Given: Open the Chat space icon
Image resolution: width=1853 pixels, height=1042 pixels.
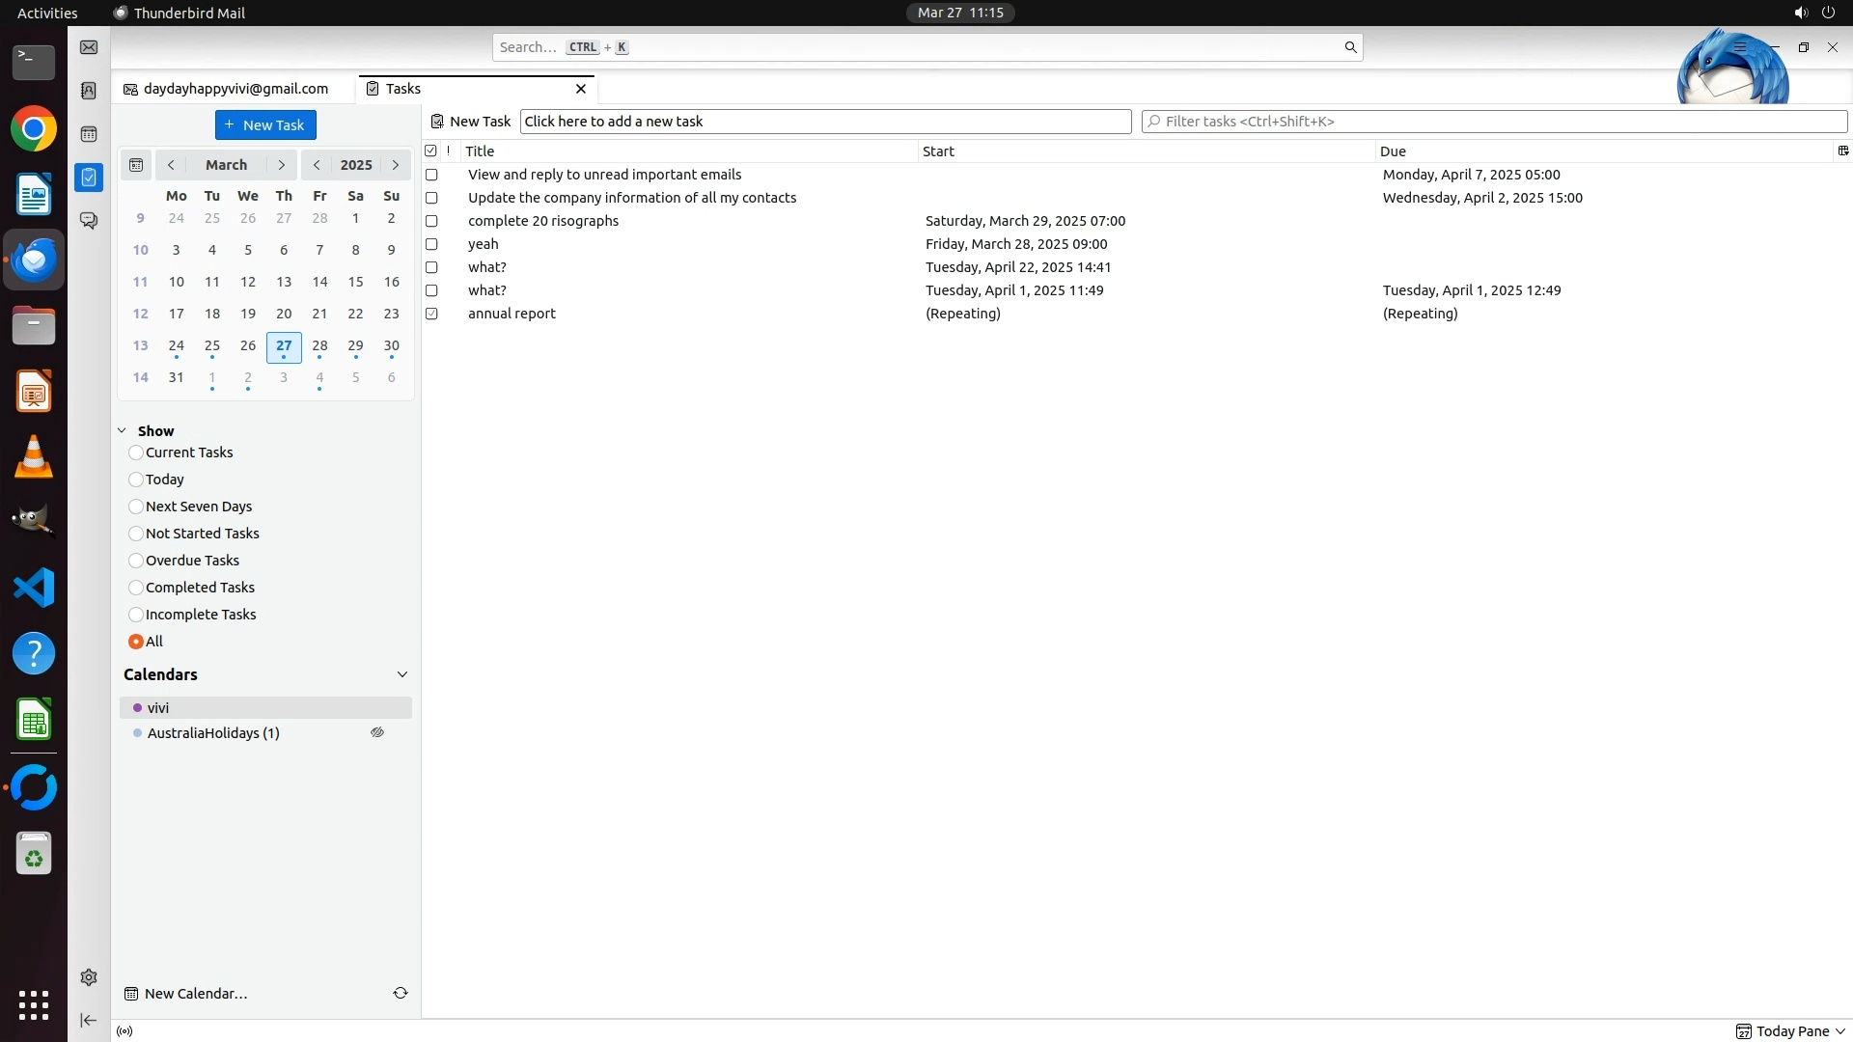Looking at the screenshot, I should pyautogui.click(x=89, y=221).
